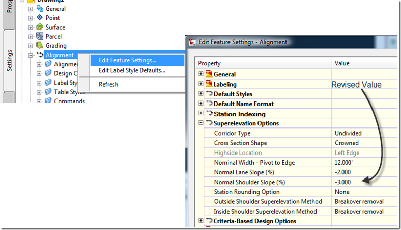Expand the Surface node in tree

coord(31,28)
